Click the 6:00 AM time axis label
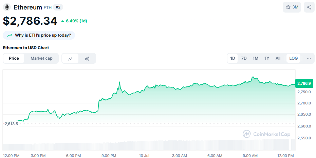The width and height of the screenshot is (316, 158). [x=215, y=156]
